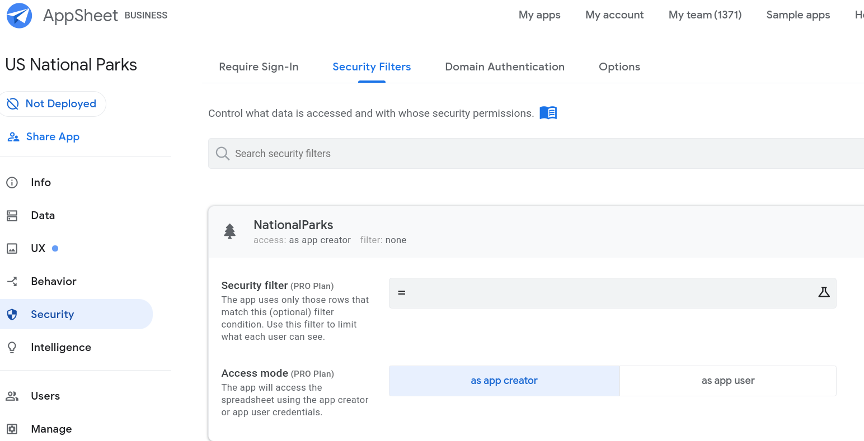Click the Behavior sidebar icon
Screen dimensions: 864x441
pyautogui.click(x=12, y=281)
